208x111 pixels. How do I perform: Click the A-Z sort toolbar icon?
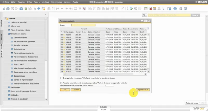coord(84,9)
